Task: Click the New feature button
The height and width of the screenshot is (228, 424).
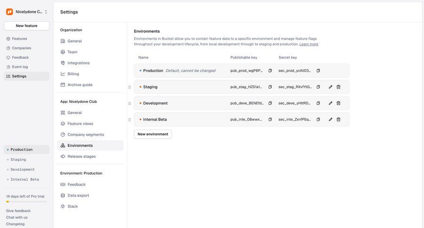Action: click(26, 26)
